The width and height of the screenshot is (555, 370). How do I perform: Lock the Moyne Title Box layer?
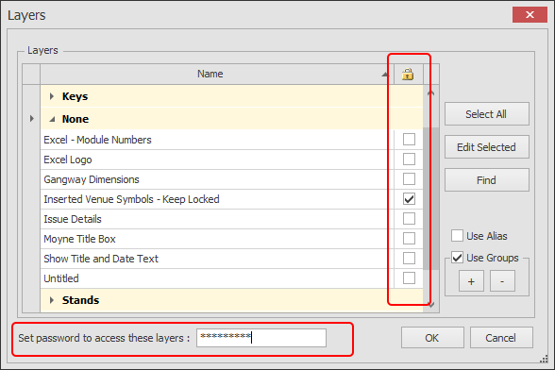point(409,239)
